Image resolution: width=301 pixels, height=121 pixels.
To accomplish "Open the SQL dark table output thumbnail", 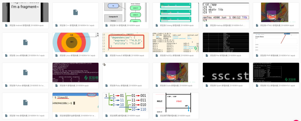I will (x=276, y=72).
